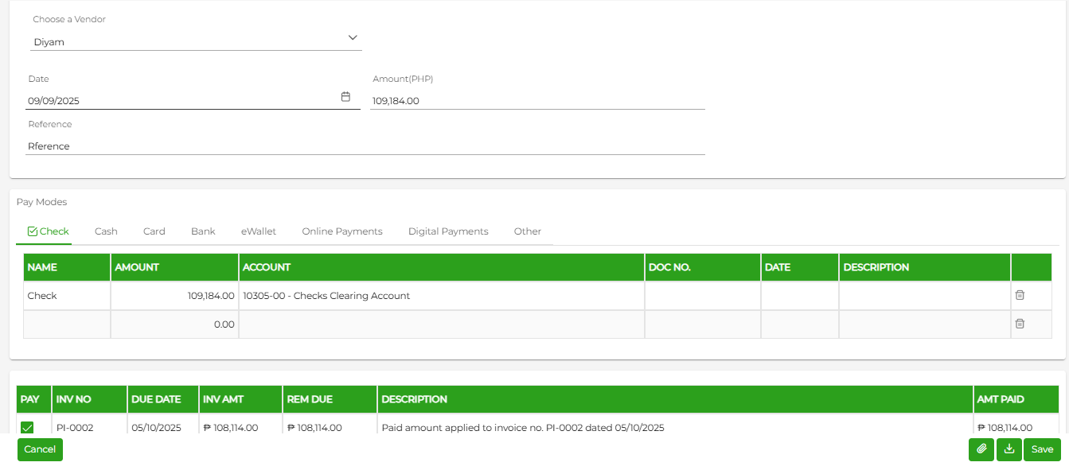Open the vendor selector showing Diyam
Screen dimensions: 1069x470
pyautogui.click(x=196, y=41)
